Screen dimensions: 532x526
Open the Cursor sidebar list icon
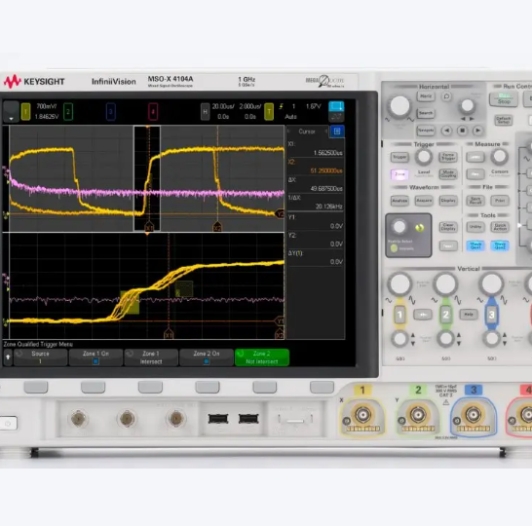337,131
